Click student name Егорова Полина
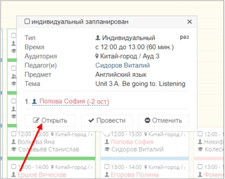The width and height of the screenshot is (225, 179). click(135, 175)
